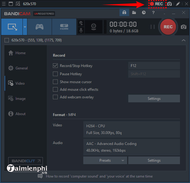
Task: Collapse the panel with the up chevron
Action: click(183, 40)
